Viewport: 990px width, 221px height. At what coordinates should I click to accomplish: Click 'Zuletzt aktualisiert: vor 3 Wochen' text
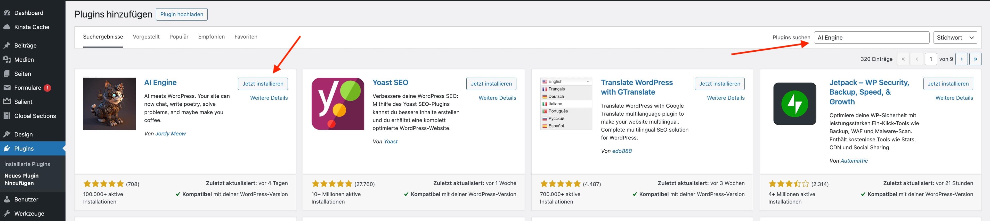click(701, 183)
